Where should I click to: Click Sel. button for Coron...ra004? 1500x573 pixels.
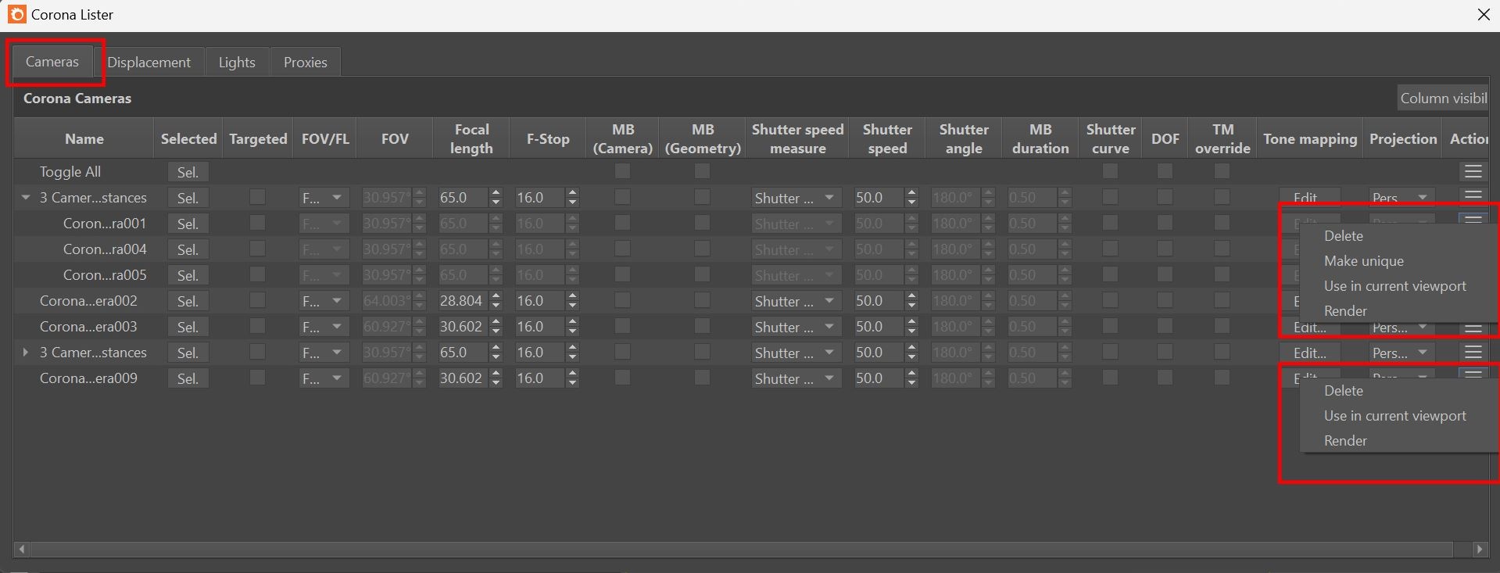(x=188, y=249)
